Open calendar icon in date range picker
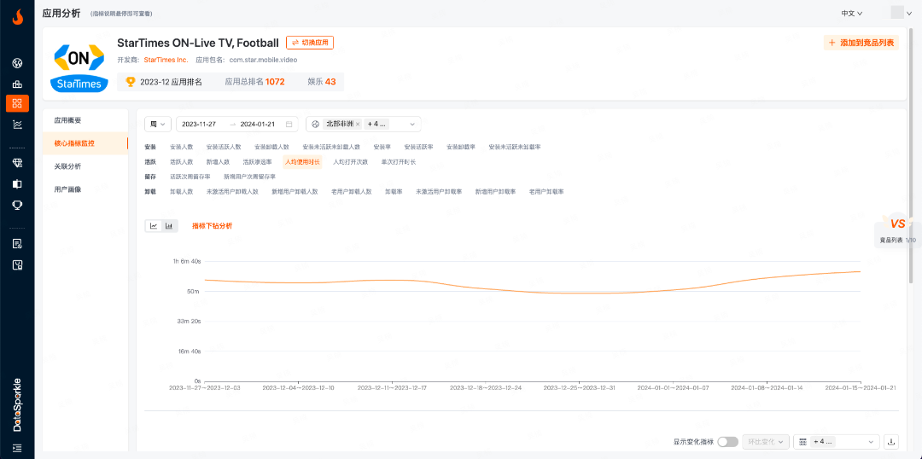The image size is (922, 459). [x=289, y=124]
